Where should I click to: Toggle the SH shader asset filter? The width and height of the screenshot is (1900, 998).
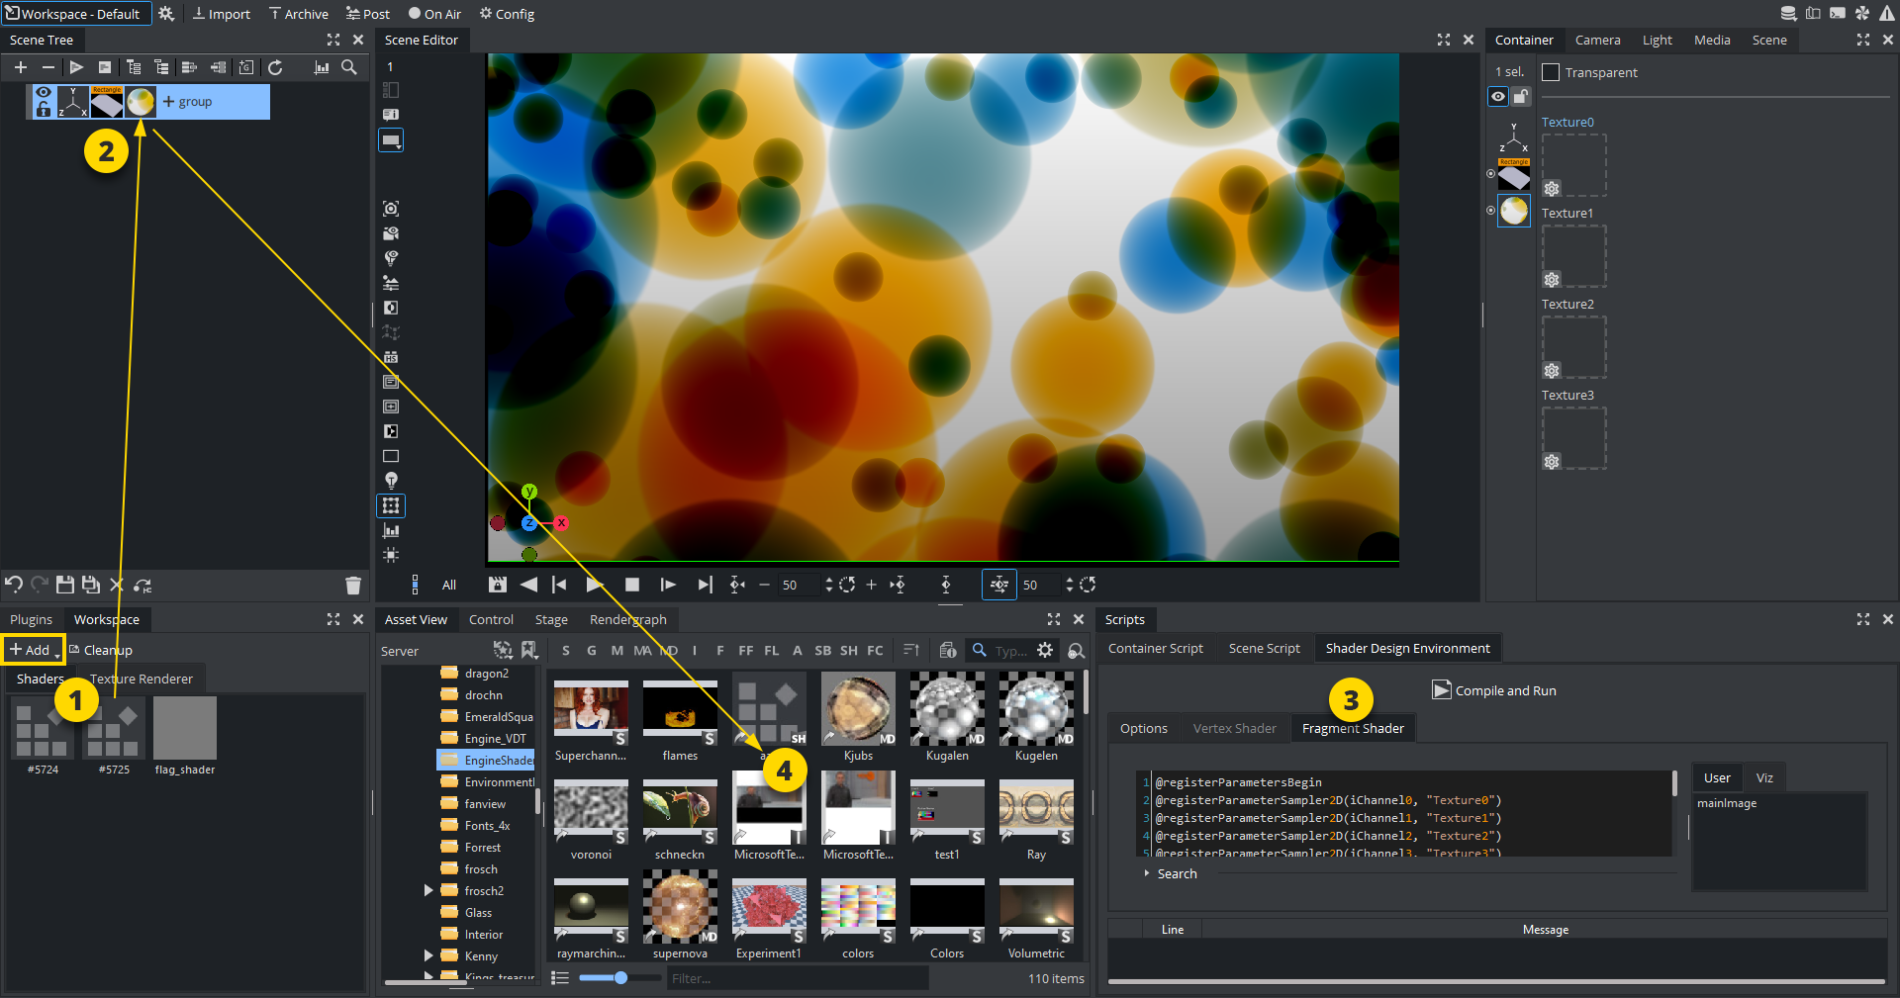pyautogui.click(x=849, y=650)
